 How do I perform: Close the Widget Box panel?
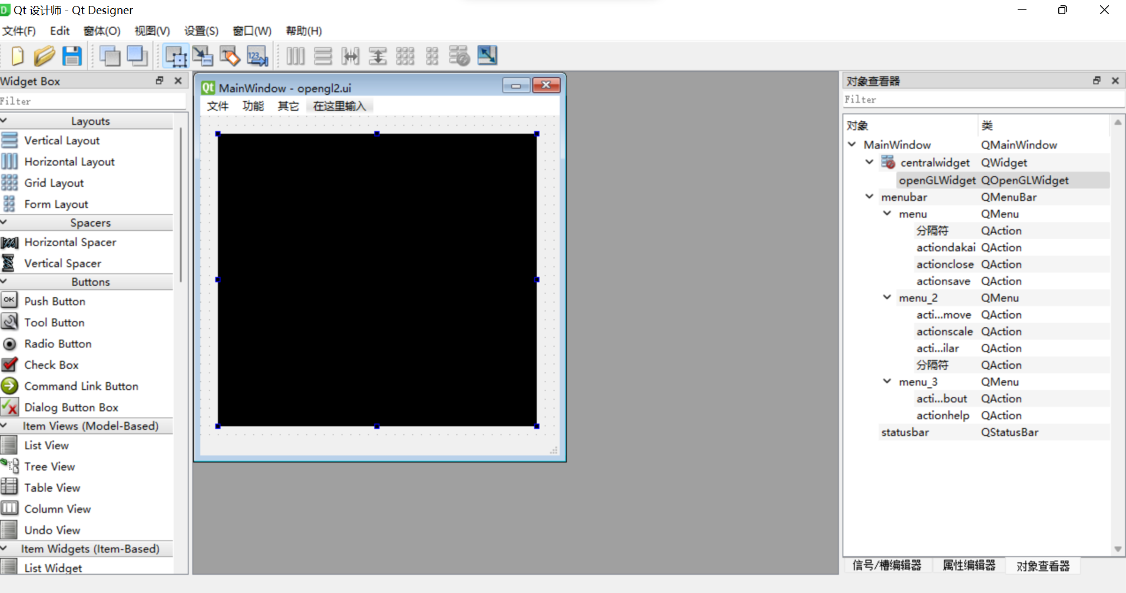(x=178, y=81)
